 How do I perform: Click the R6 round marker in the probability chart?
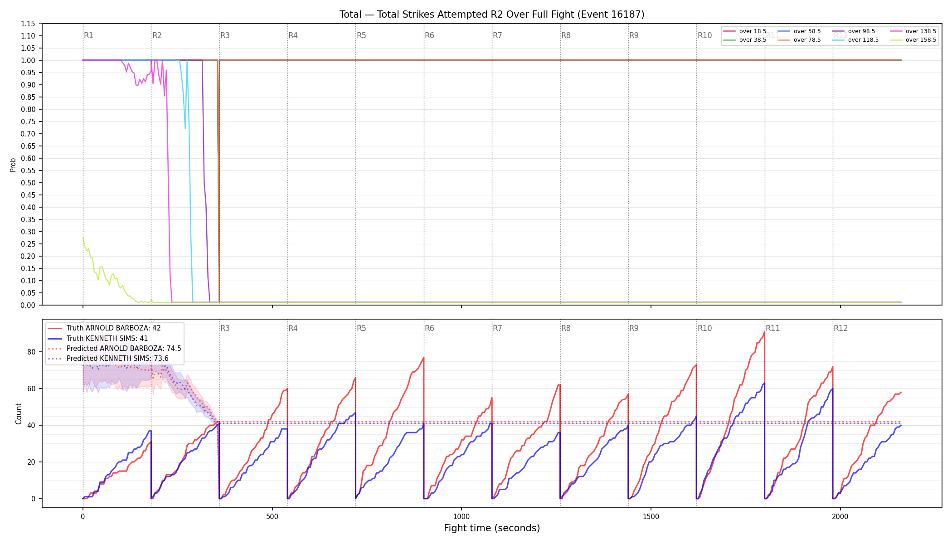429,35
